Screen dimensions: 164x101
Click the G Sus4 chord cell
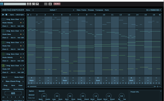pyautogui.click(x=131, y=80)
